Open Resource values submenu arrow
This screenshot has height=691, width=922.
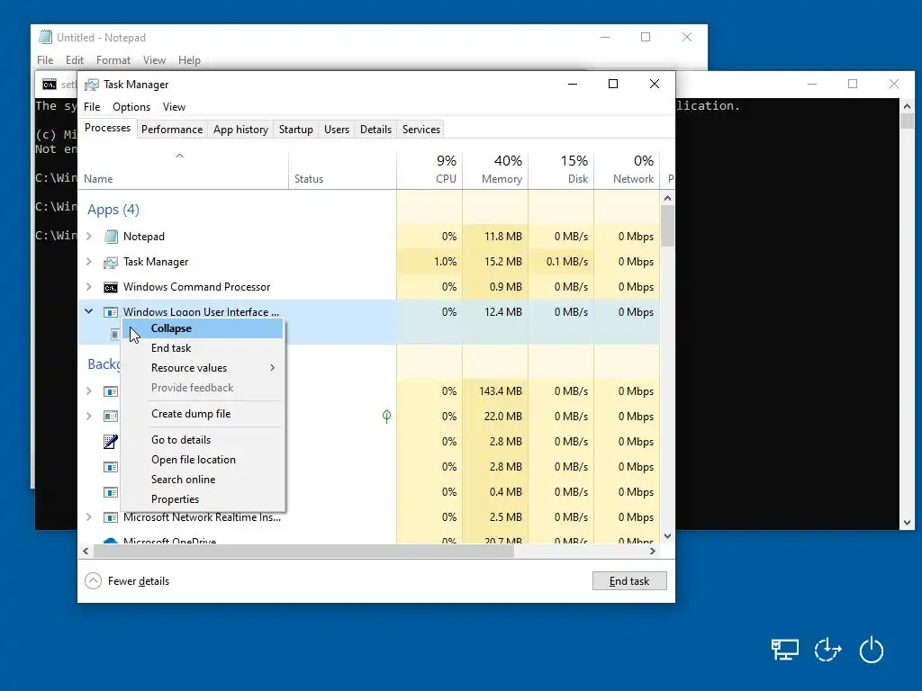(272, 368)
